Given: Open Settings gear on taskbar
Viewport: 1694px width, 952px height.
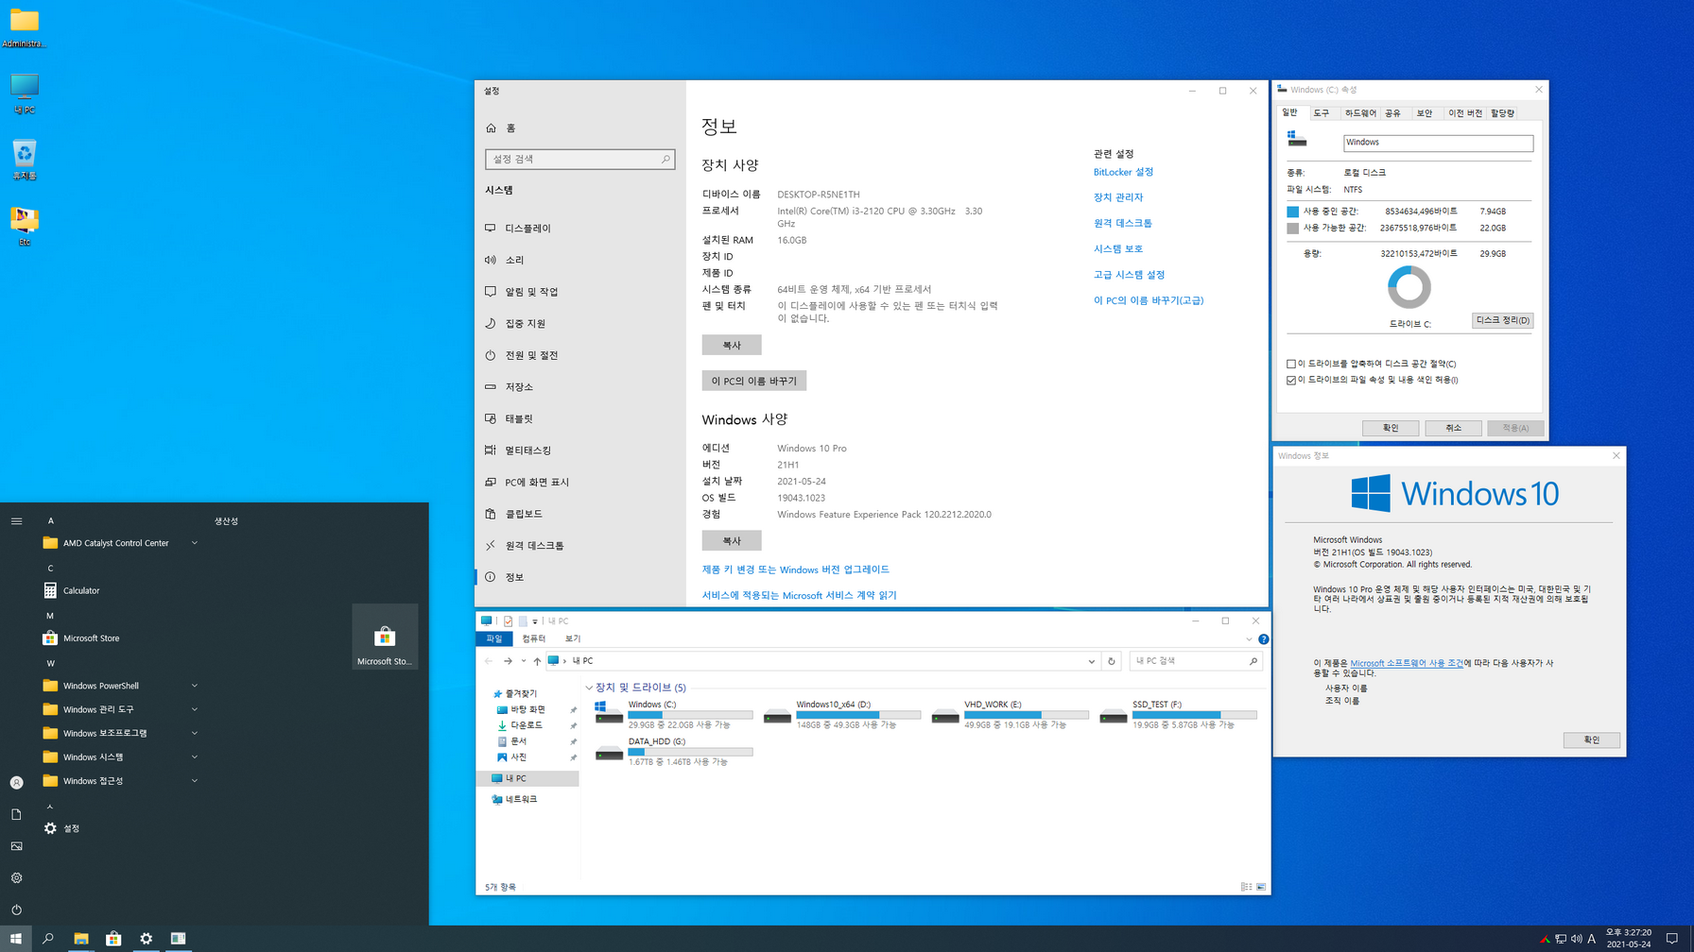Looking at the screenshot, I should point(146,939).
